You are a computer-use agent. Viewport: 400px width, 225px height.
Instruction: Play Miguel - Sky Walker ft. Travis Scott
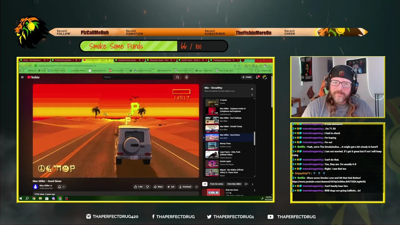click(230, 172)
